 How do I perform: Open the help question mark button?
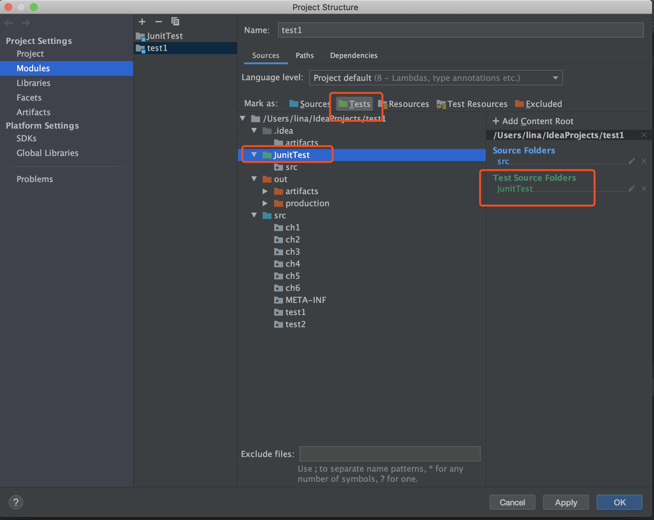tap(16, 502)
